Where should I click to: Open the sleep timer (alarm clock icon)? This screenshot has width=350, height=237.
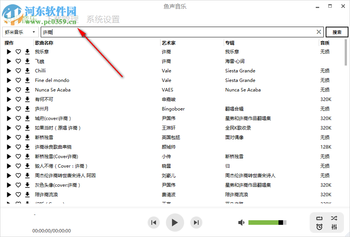point(319,227)
